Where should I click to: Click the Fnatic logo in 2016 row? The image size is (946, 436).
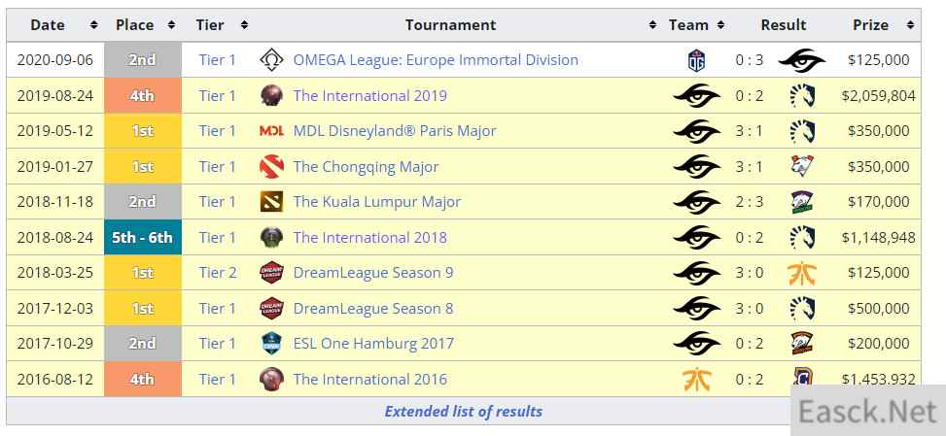pyautogui.click(x=696, y=379)
